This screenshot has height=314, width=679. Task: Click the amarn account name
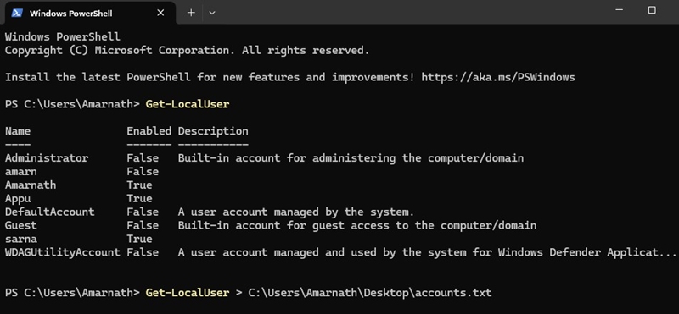click(x=20, y=172)
